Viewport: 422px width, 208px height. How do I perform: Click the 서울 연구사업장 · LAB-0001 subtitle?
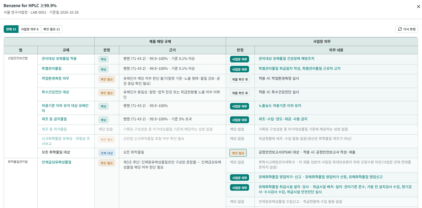click(41, 12)
